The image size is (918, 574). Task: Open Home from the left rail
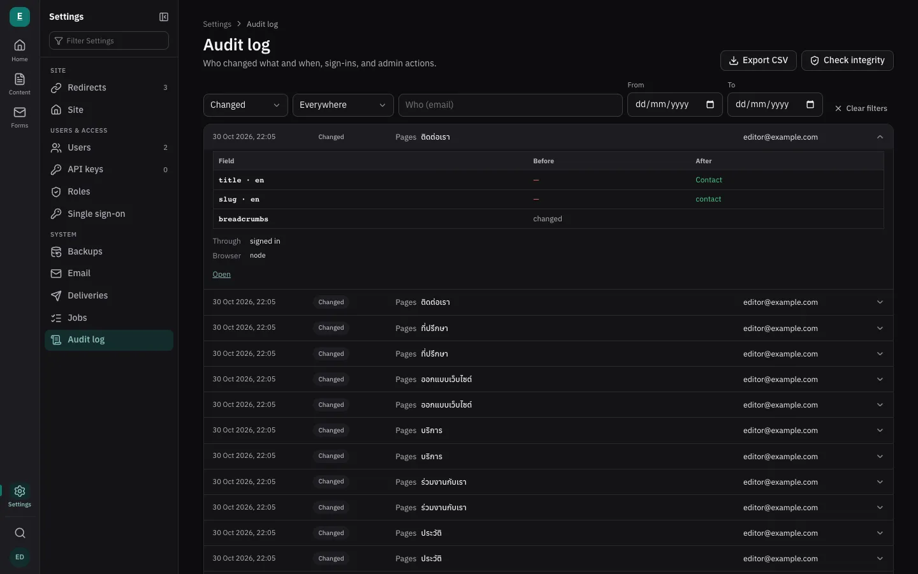pos(20,50)
